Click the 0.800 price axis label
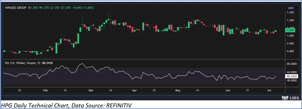 coord(290,51)
